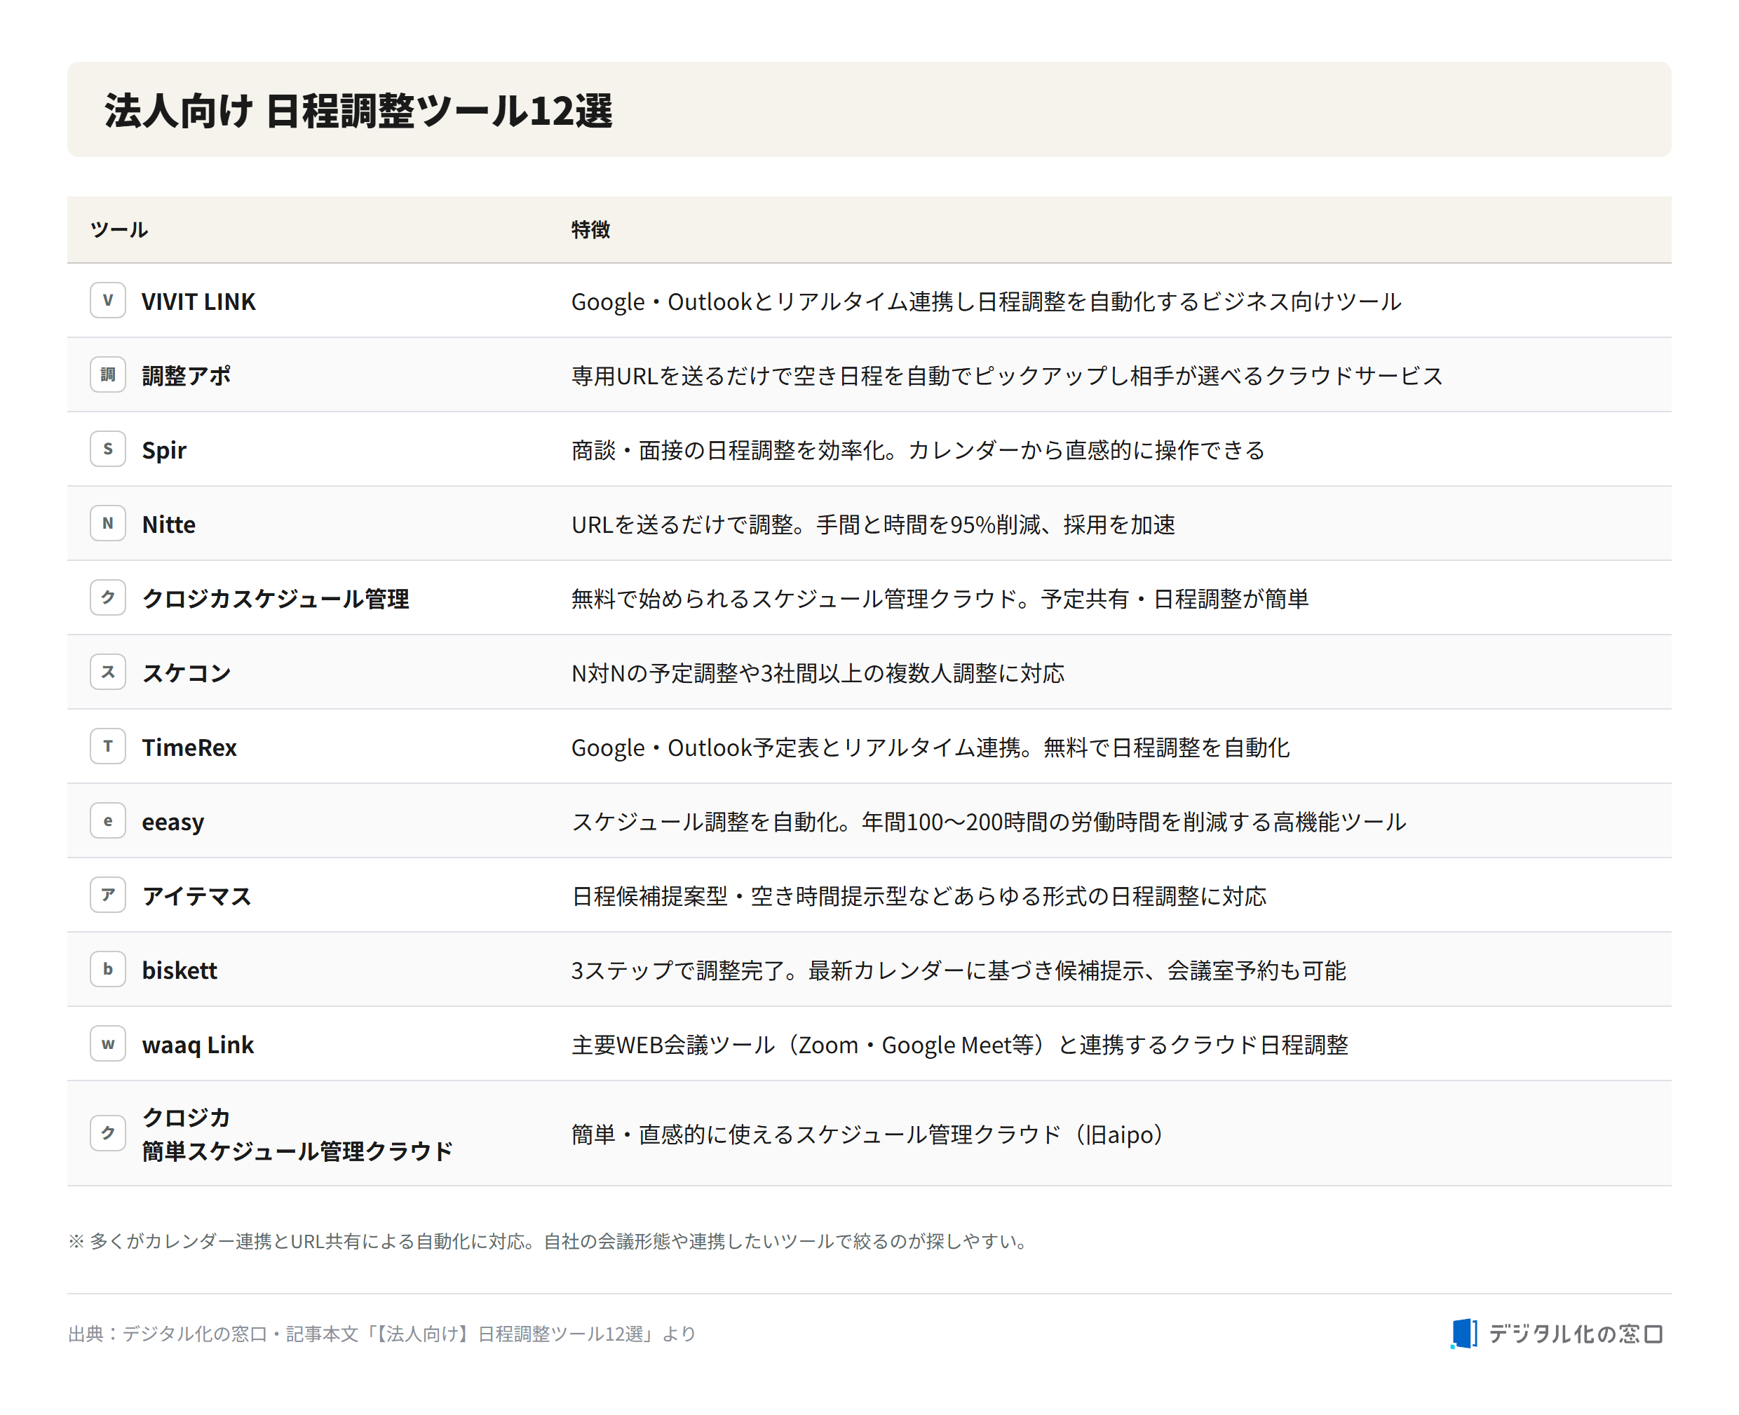The width and height of the screenshot is (1739, 1415).
Task: Click the ア icon beside アイテマス
Action: click(x=107, y=895)
